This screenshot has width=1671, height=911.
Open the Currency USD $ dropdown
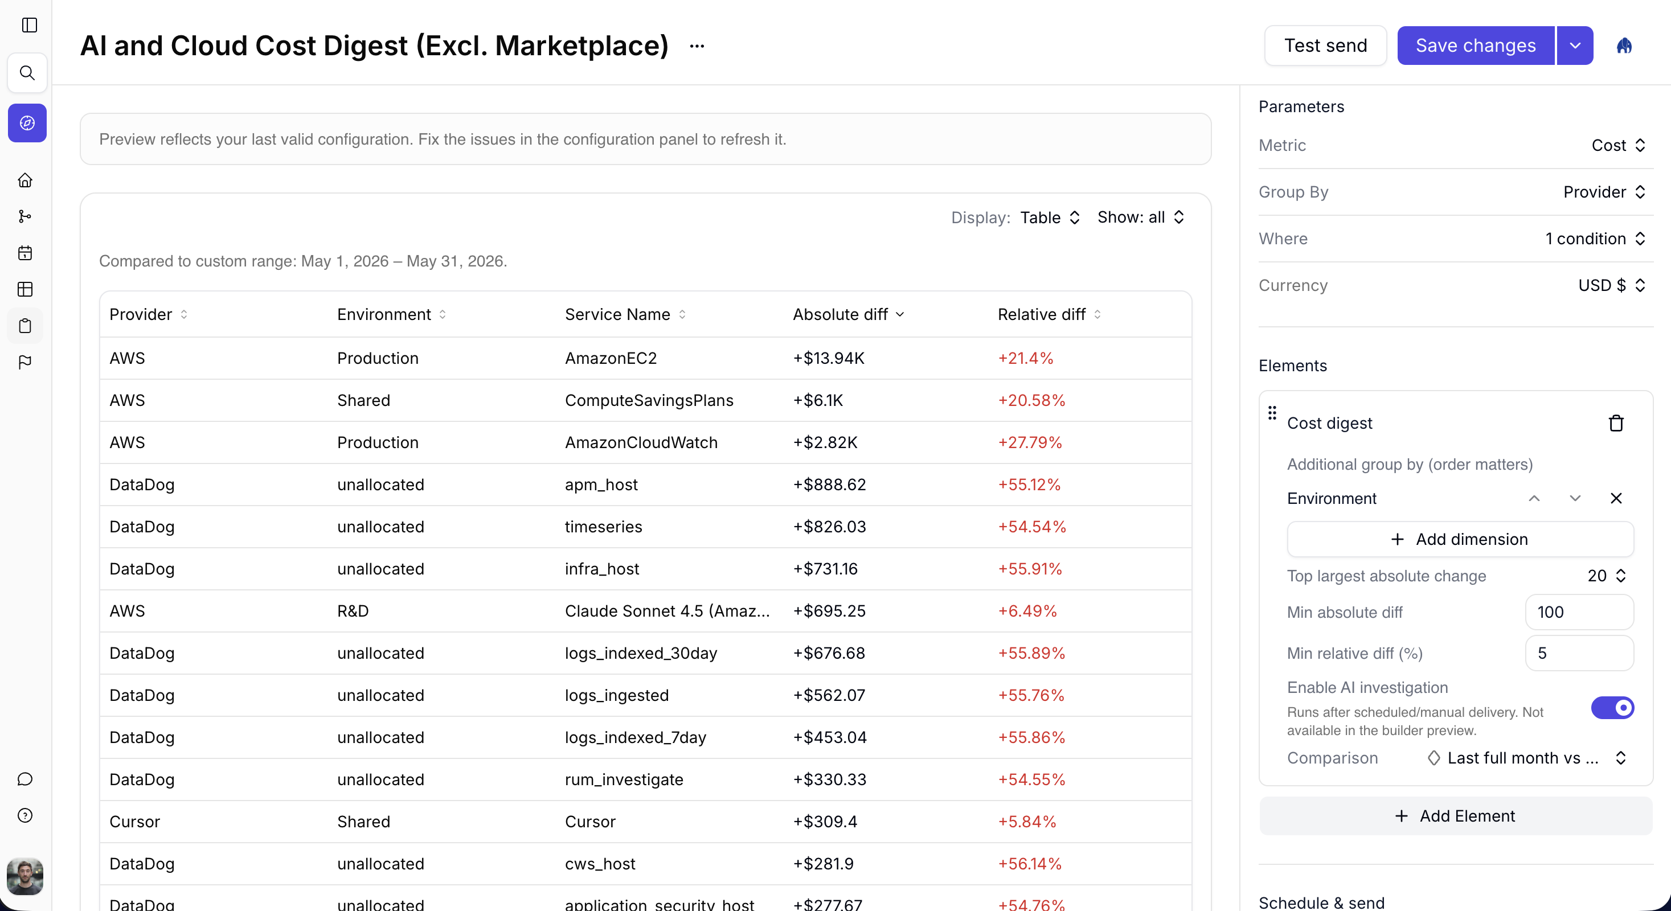tap(1611, 285)
